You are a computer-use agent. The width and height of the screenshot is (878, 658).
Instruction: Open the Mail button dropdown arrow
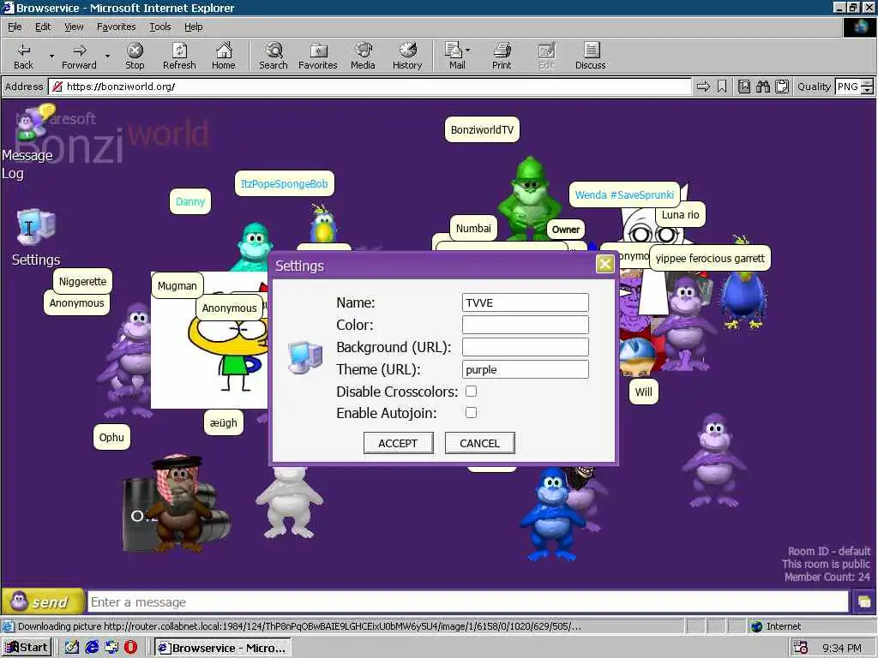coord(468,51)
